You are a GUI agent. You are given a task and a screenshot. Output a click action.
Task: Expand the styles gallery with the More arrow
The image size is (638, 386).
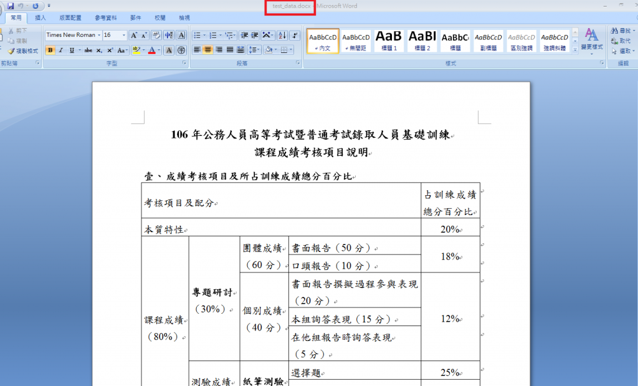[575, 50]
